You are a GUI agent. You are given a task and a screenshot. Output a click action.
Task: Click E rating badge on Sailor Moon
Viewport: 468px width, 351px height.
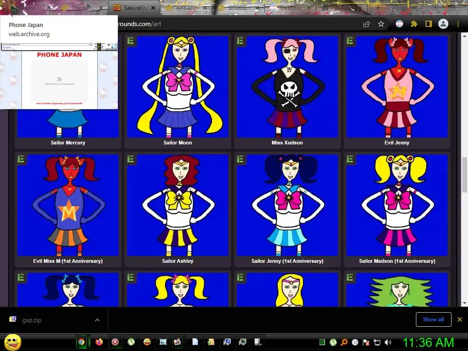(x=131, y=41)
